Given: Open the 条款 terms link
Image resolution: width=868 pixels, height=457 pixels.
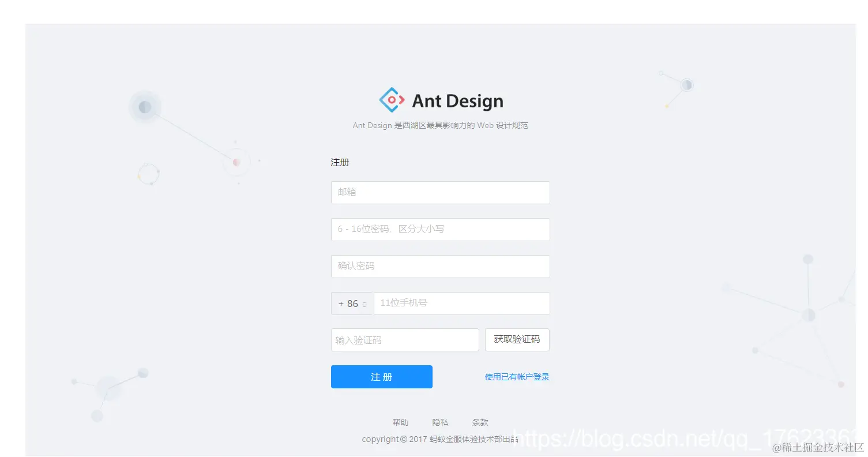Looking at the screenshot, I should [480, 422].
